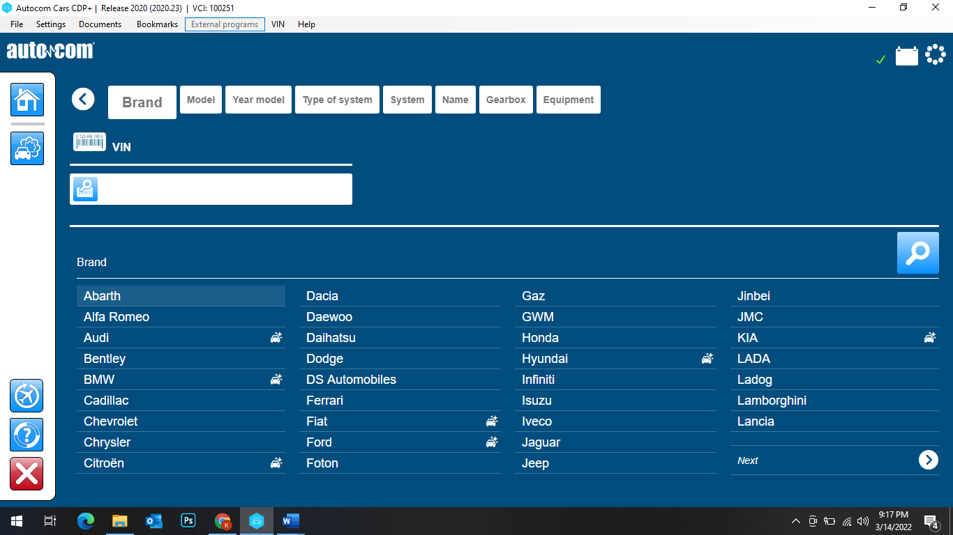The image size is (953, 535).
Task: Open the car diagnostics sidebar icon
Action: pos(27,148)
